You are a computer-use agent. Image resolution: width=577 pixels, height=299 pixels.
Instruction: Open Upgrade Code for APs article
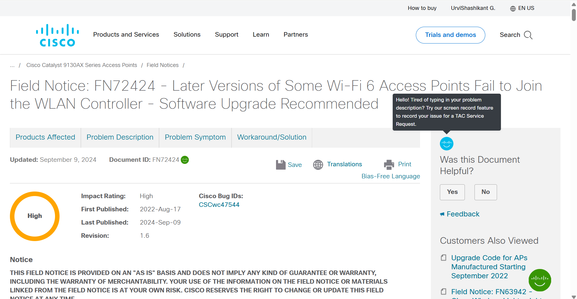(x=489, y=267)
